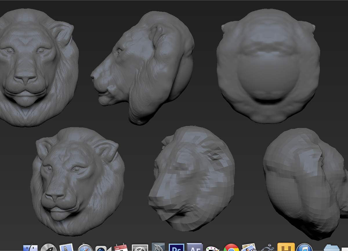Open the Calendar app showing JAN
This screenshot has height=251, width=348.
tap(121, 248)
